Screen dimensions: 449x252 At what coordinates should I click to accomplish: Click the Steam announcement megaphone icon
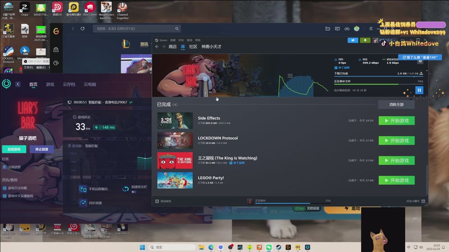pyautogui.click(x=353, y=40)
